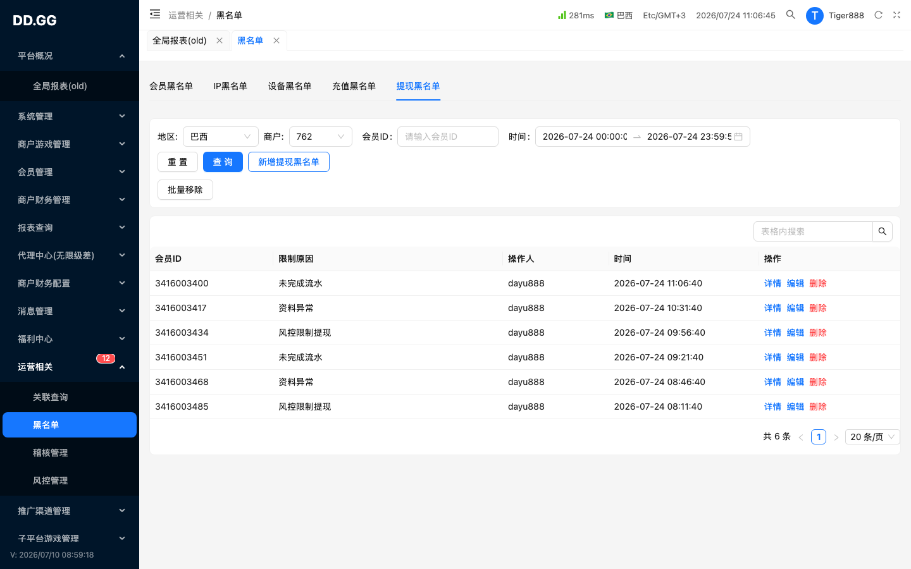The image size is (911, 569).
Task: Switch to the 设备黑名单 tab
Action: 290,86
